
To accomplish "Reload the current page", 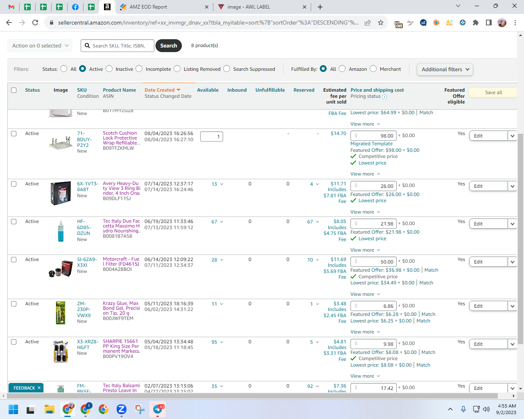I will point(35,23).
